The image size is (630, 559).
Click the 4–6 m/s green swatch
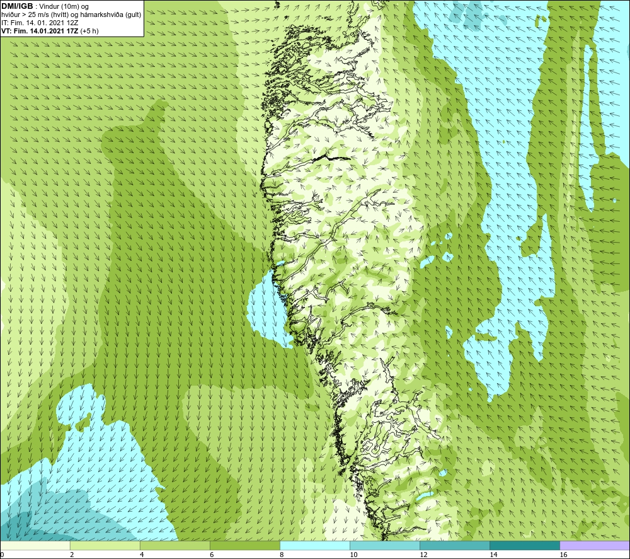[x=175, y=545]
